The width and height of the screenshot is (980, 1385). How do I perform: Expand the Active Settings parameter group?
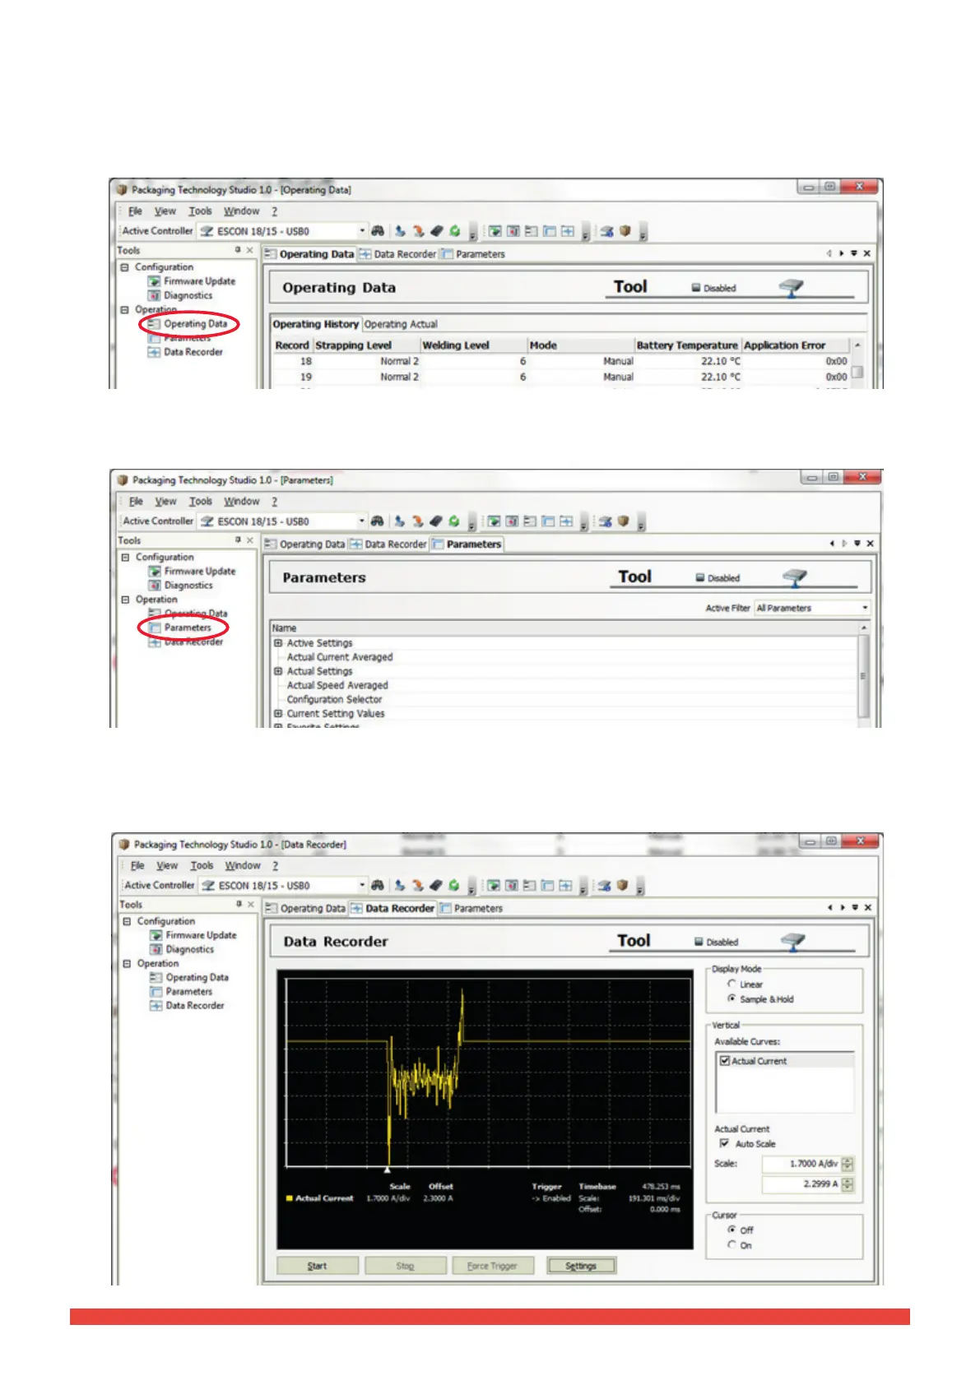tap(278, 643)
